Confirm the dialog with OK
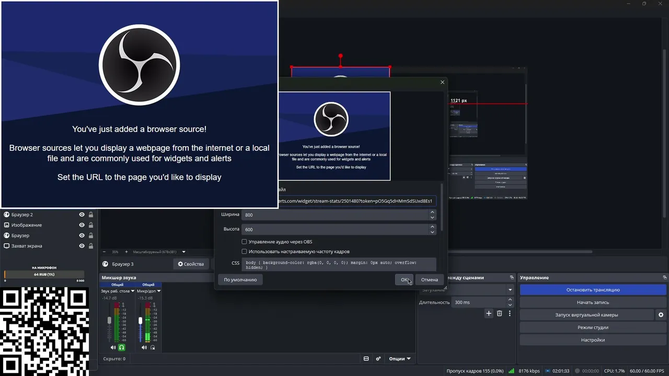Image resolution: width=669 pixels, height=376 pixels. pyautogui.click(x=404, y=280)
